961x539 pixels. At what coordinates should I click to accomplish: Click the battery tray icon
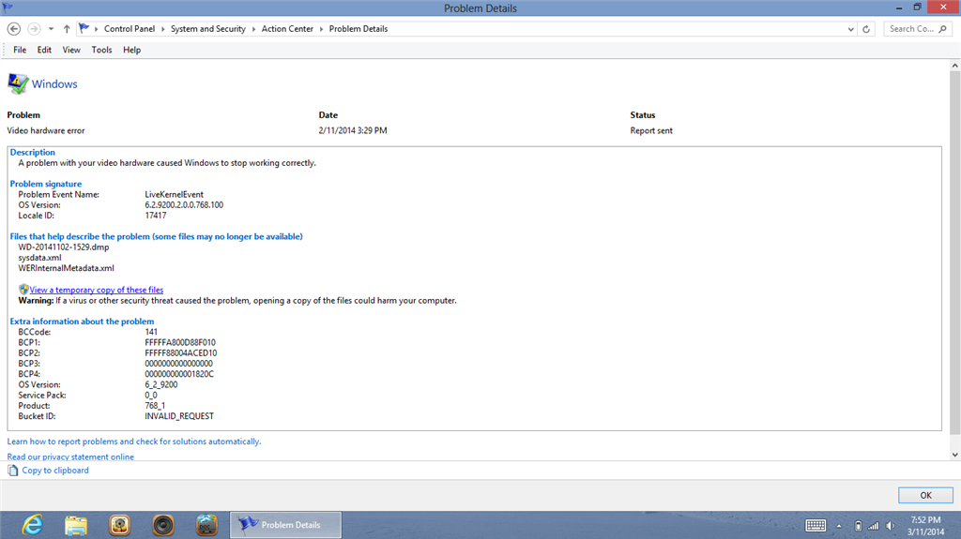[x=858, y=526]
